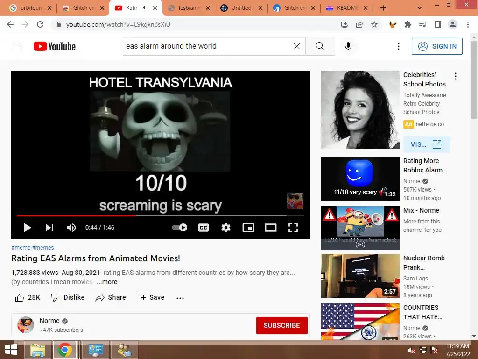
Task: Go to the YouTube home logo
Action: pyautogui.click(x=55, y=46)
